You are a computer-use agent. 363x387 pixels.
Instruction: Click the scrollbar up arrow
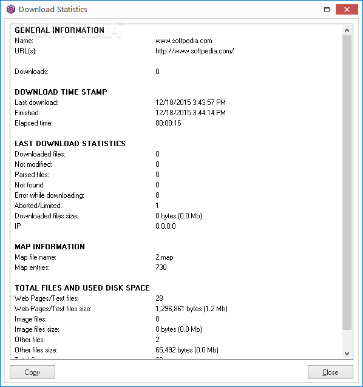tap(347, 30)
